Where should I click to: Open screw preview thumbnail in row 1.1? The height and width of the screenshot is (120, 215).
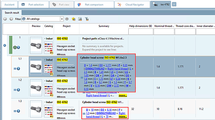click(x=36, y=66)
